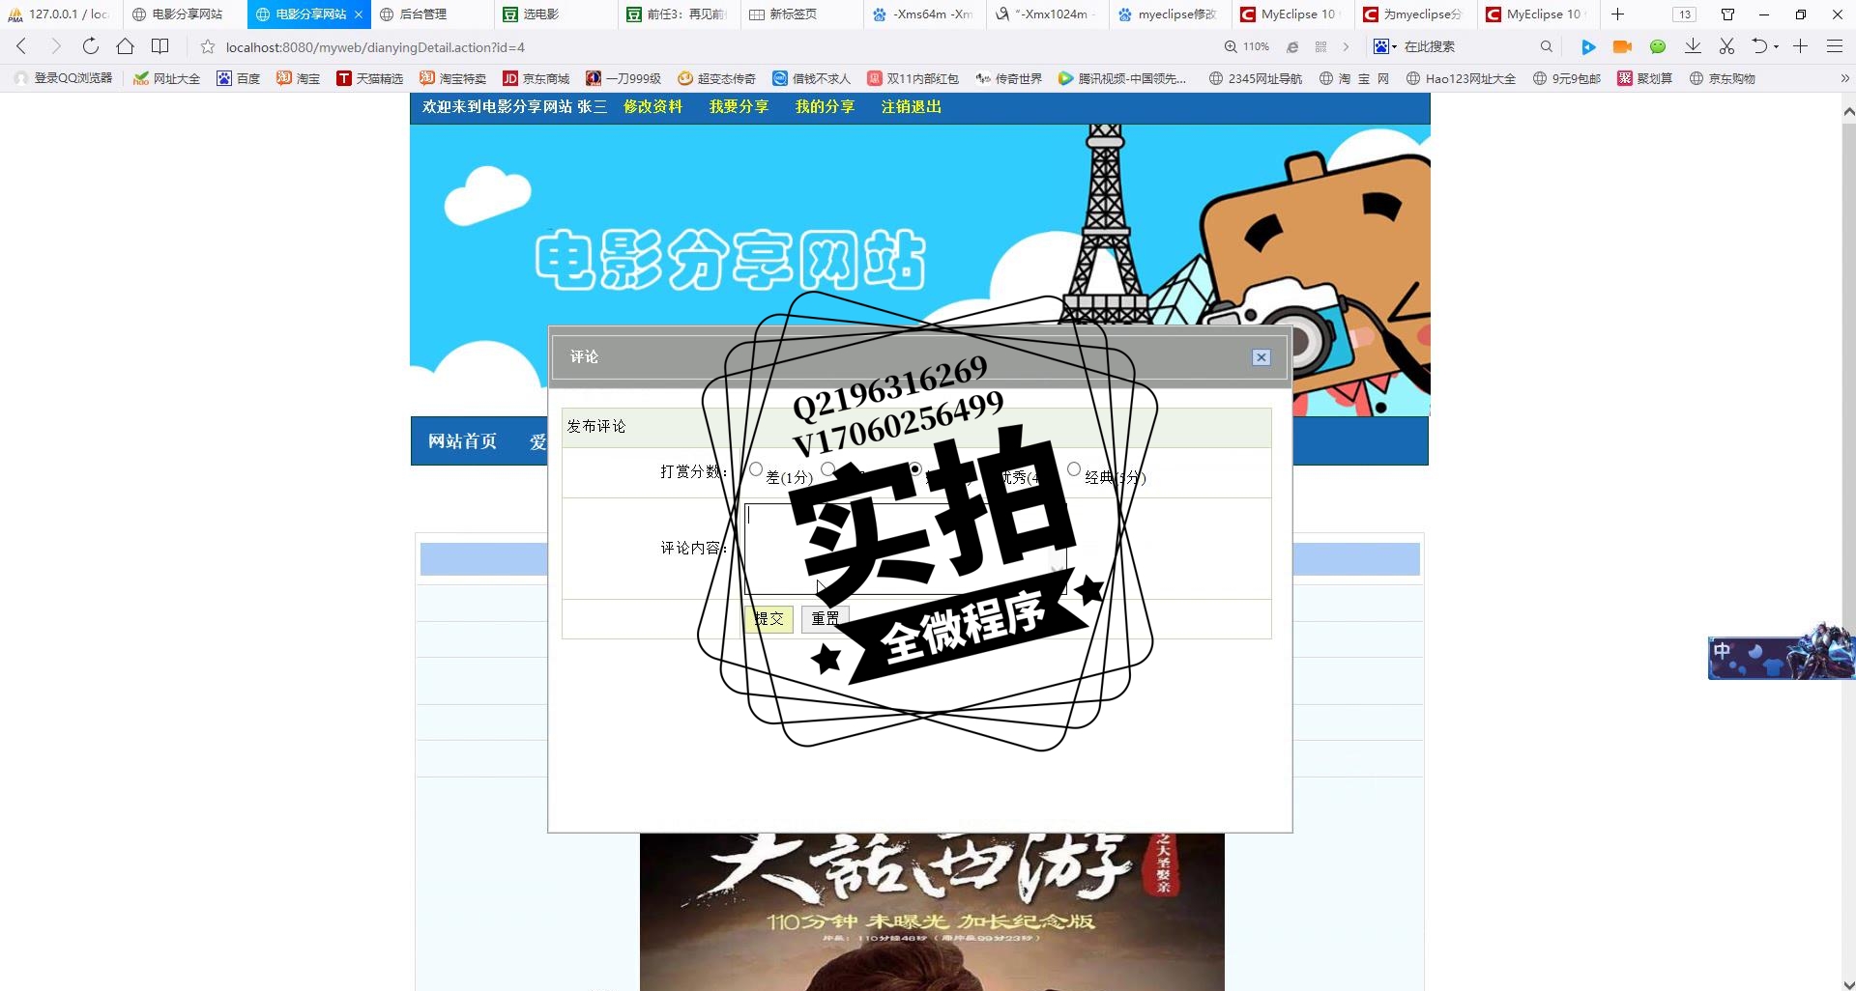Viewport: 1856px width, 991px height.
Task: Click the undo closed tab icon
Action: 1759,46
